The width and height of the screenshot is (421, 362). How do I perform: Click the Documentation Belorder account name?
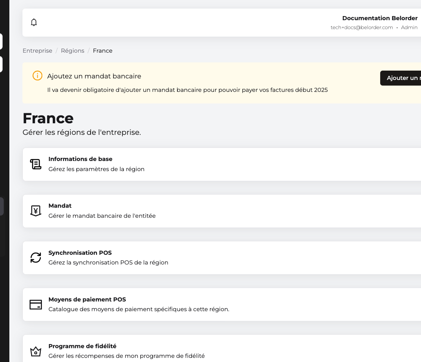coord(380,18)
